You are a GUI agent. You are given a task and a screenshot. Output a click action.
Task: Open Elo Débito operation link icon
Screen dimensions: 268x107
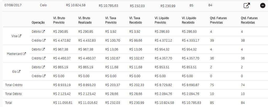pyautogui.click(x=43, y=67)
